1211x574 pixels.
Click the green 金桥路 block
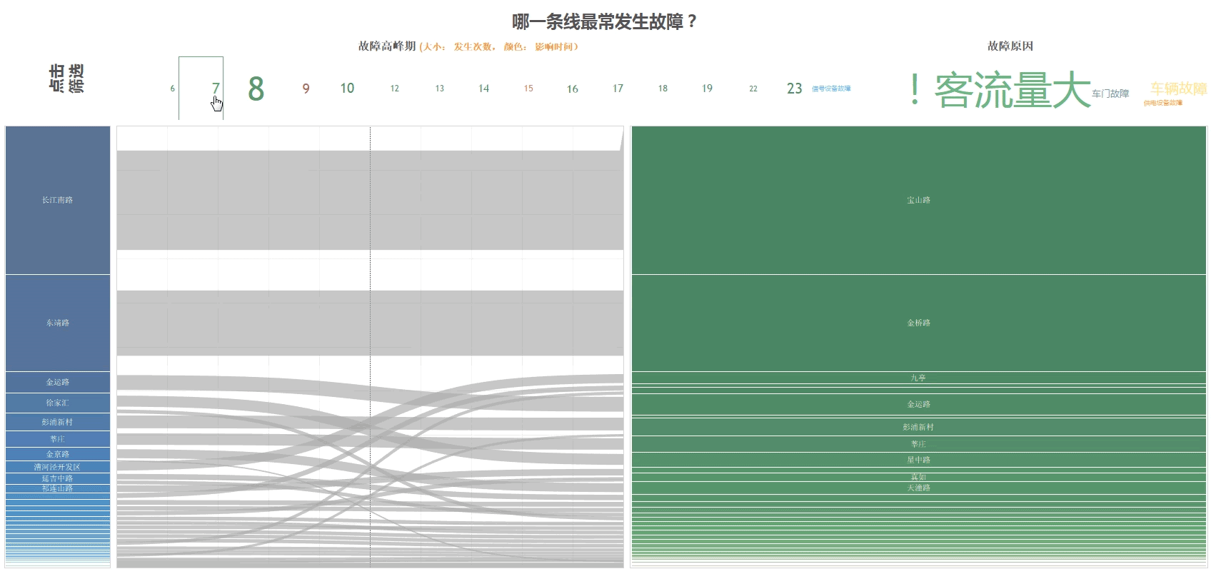point(918,323)
